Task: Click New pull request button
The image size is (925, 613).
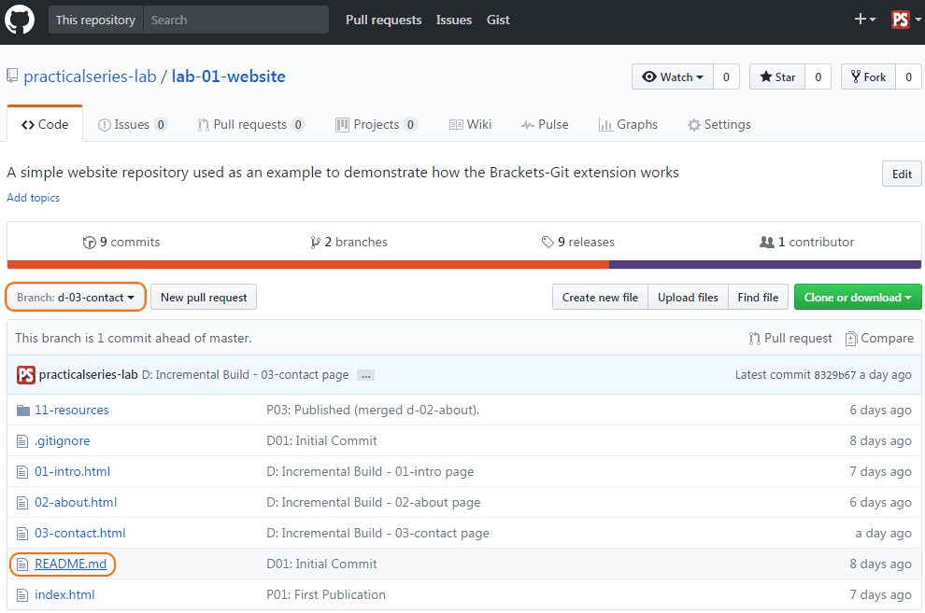Action: coord(204,297)
